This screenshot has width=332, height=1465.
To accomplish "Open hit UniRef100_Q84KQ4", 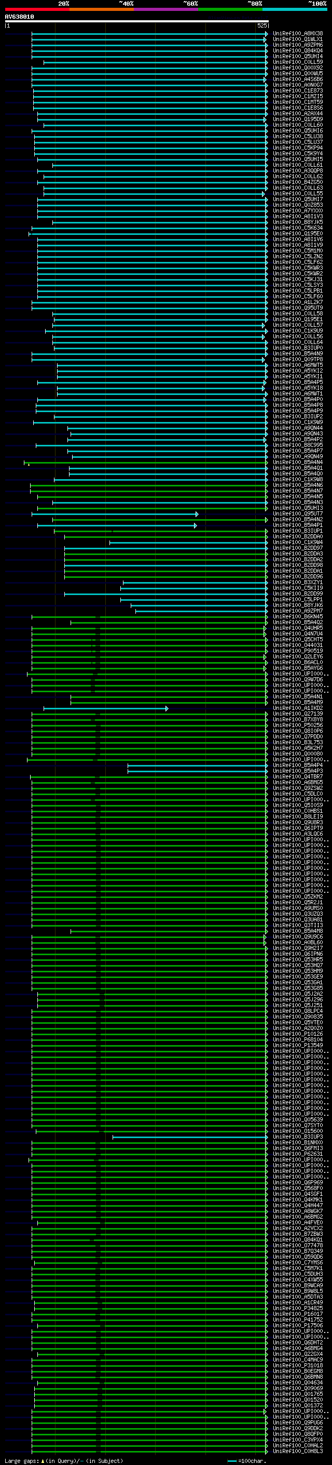I will click(297, 50).
